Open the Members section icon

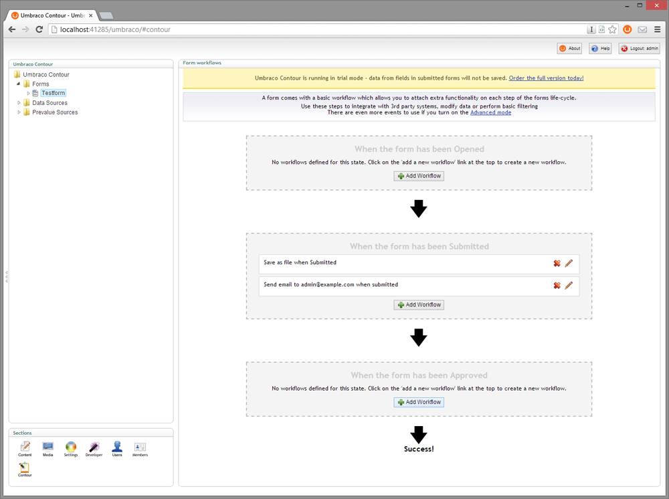coord(140,449)
